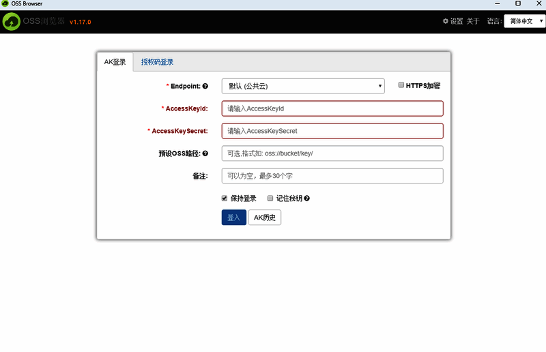Screen dimensions: 546x352
Task: Click the OSS Browser green logo
Action: click(11, 22)
